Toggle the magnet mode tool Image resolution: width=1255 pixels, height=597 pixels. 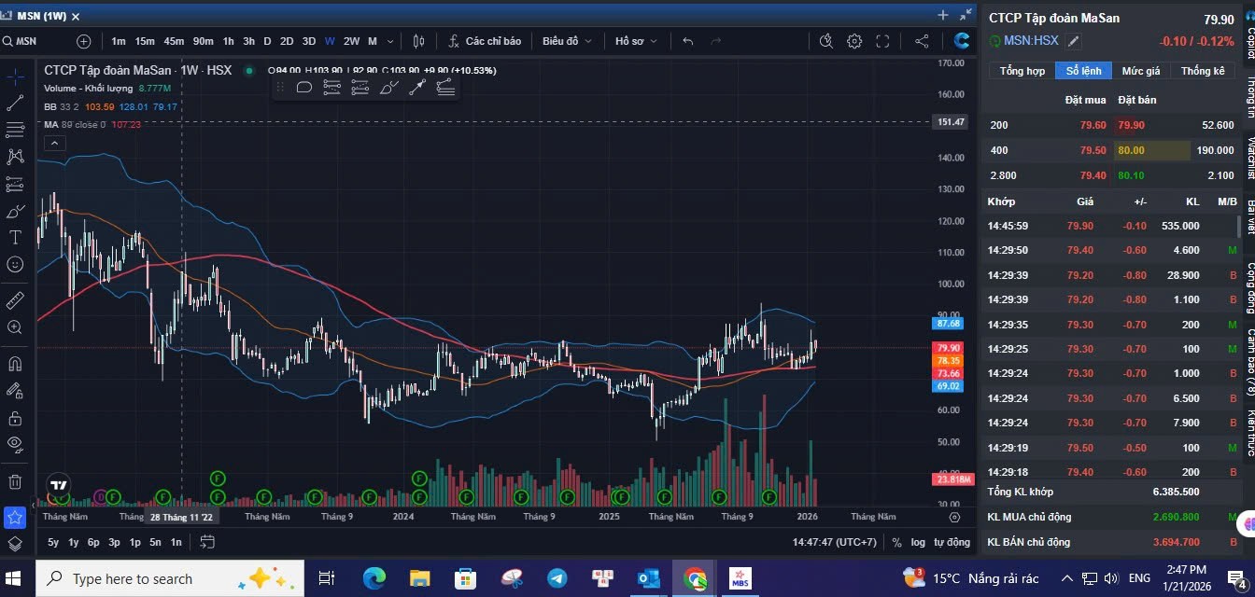click(15, 363)
